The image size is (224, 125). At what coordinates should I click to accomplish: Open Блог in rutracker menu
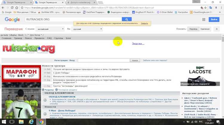(x=68, y=38)
